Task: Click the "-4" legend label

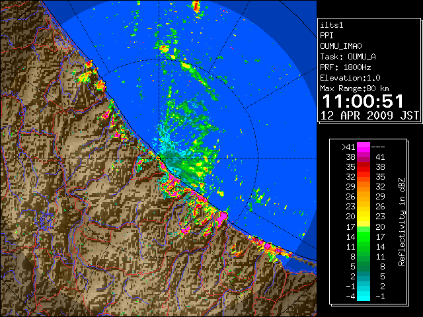Action: 350,297
